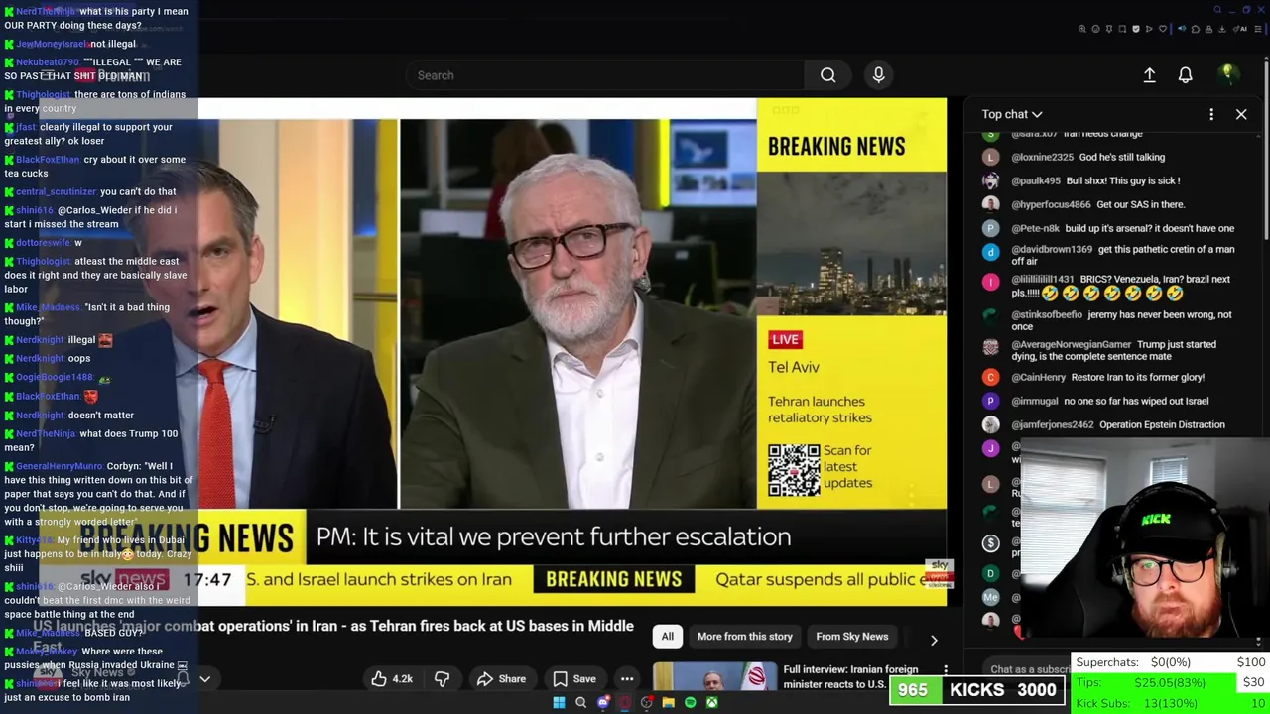The width and height of the screenshot is (1270, 714).
Task: Like the video with 4.2k likes
Action: 392,679
